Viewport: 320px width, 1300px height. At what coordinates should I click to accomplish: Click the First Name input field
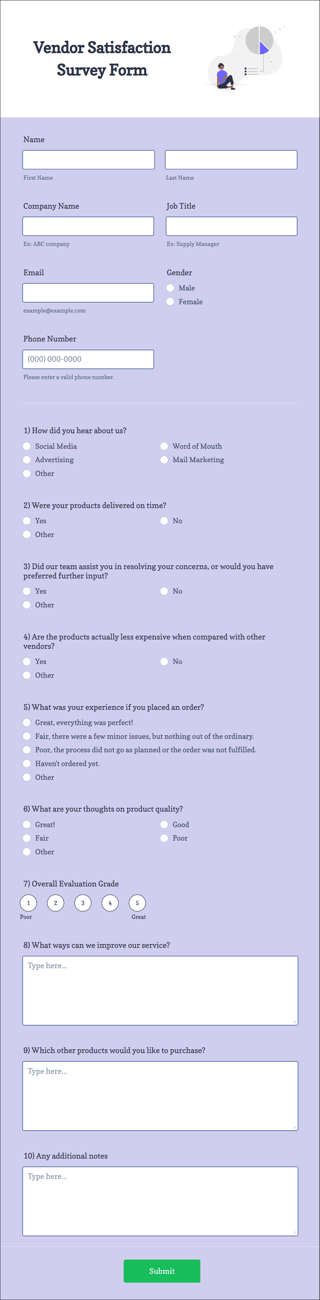tap(88, 159)
